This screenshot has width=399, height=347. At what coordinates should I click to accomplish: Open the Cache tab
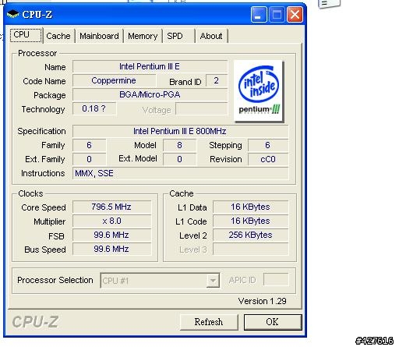pos(58,36)
